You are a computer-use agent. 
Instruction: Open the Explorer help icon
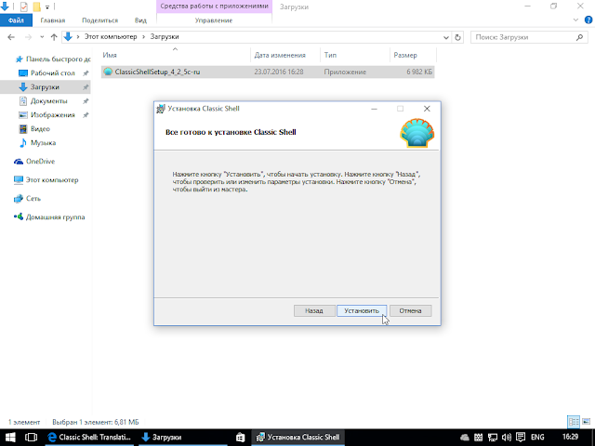588,20
